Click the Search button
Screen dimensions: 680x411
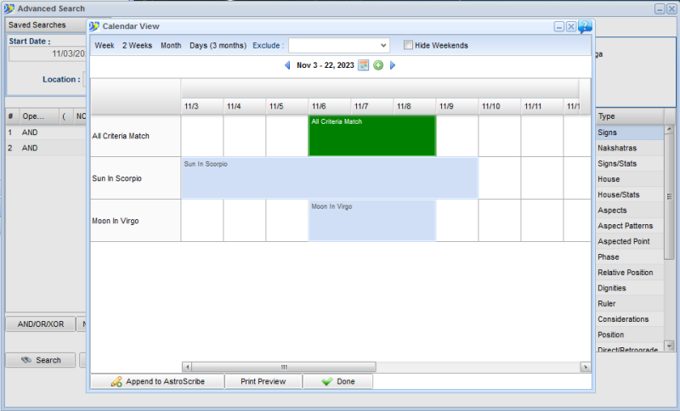coord(40,360)
